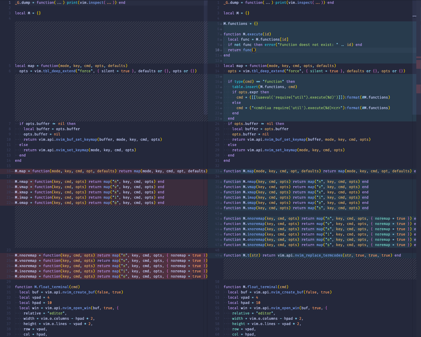This screenshot has width=421, height=337.
Task: Click line number 10 of the 'return func()' row
Action: tap(217, 50)
